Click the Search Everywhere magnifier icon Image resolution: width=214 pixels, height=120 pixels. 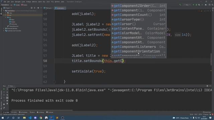pyautogui.click(x=212, y=5)
